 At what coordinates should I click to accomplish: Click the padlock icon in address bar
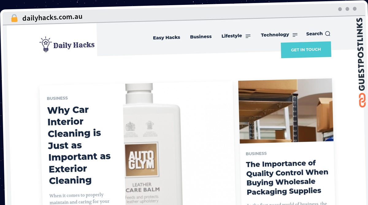14,18
